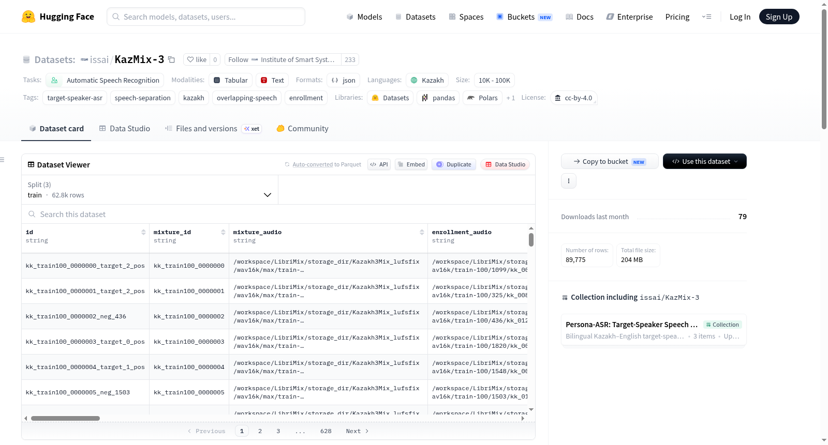Viewport: 828px width, 445px height.
Task: Switch to the Data Studio tab
Action: coord(125,129)
